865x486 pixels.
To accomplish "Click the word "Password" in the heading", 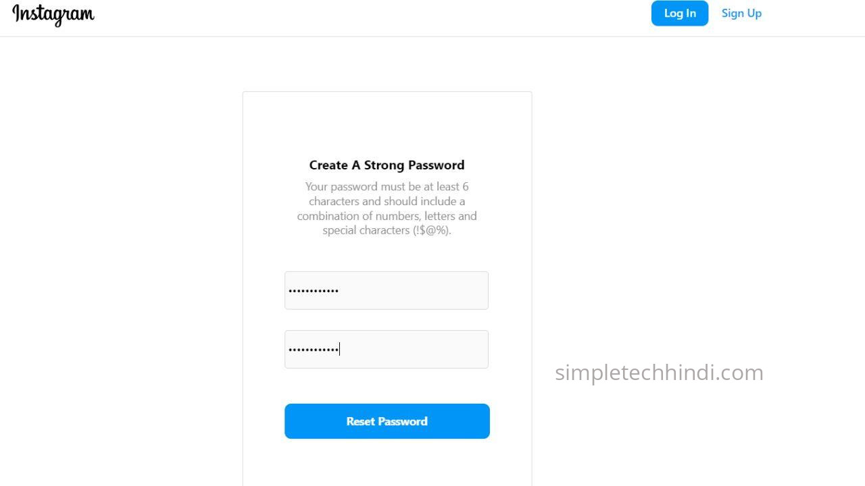I will [x=436, y=165].
